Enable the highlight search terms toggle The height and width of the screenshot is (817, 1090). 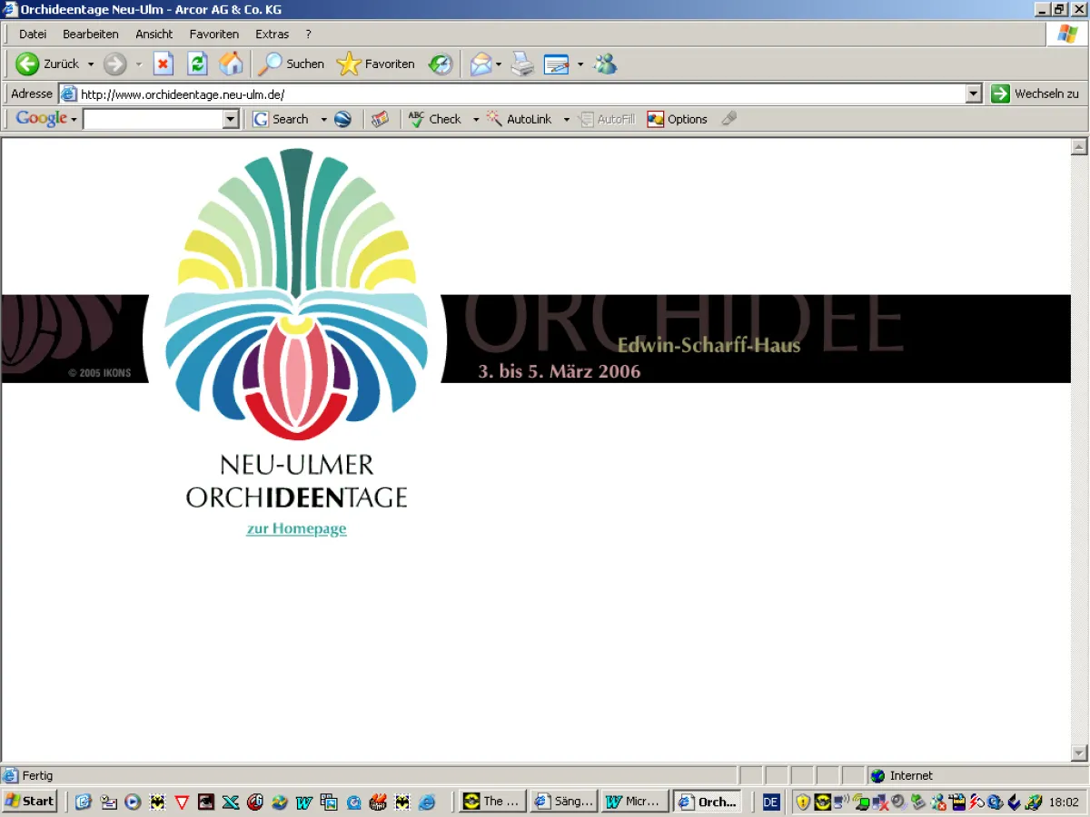(x=728, y=119)
